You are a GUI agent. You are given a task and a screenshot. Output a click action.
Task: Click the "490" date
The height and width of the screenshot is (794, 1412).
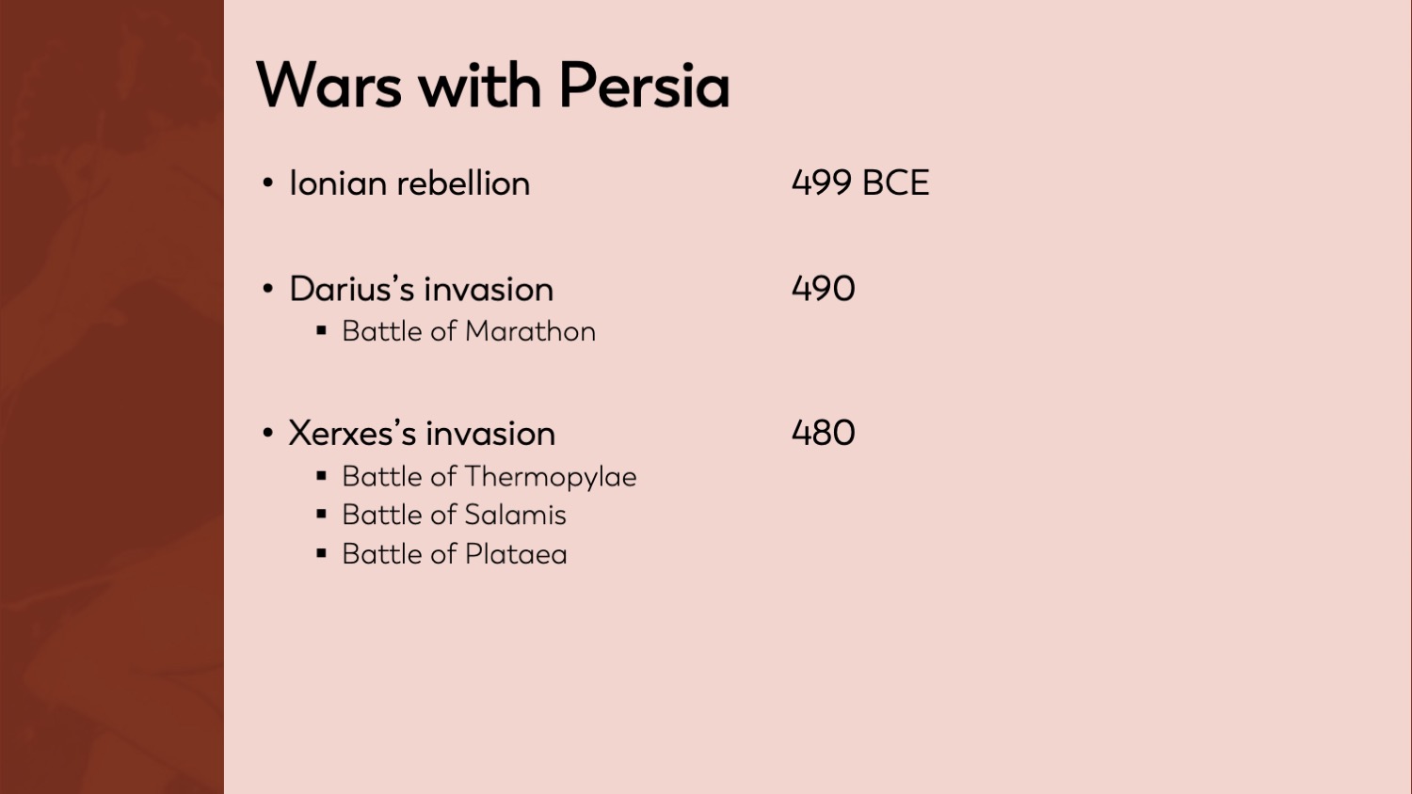click(823, 289)
